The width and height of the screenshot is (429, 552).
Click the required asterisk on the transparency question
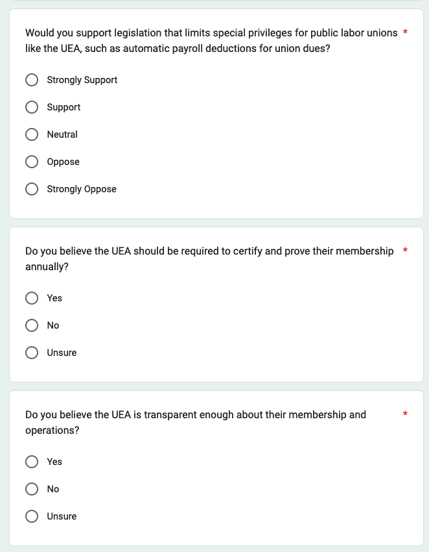405,414
